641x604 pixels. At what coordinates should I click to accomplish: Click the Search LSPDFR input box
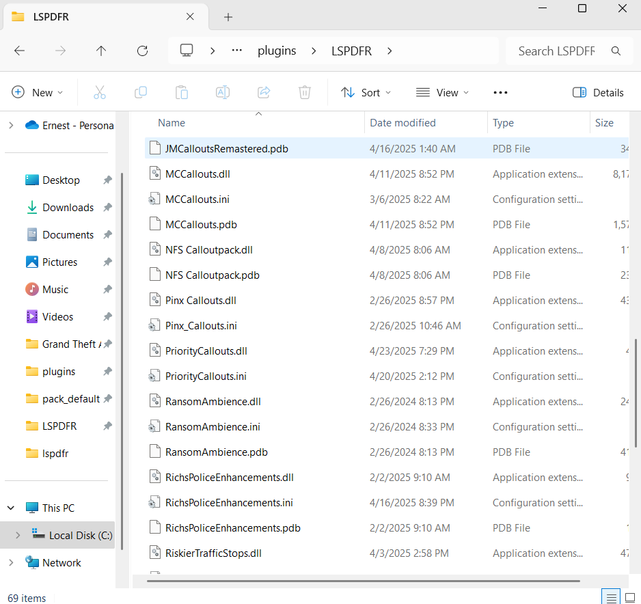(x=557, y=51)
